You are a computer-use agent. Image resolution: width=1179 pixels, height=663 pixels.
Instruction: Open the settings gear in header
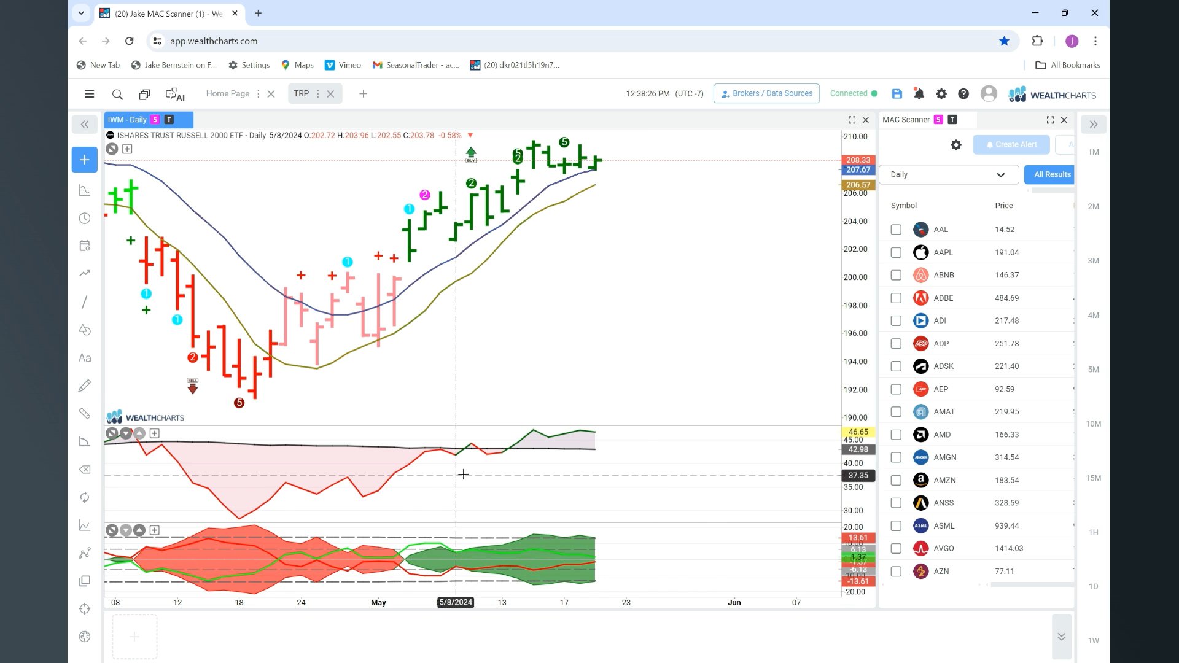click(941, 94)
